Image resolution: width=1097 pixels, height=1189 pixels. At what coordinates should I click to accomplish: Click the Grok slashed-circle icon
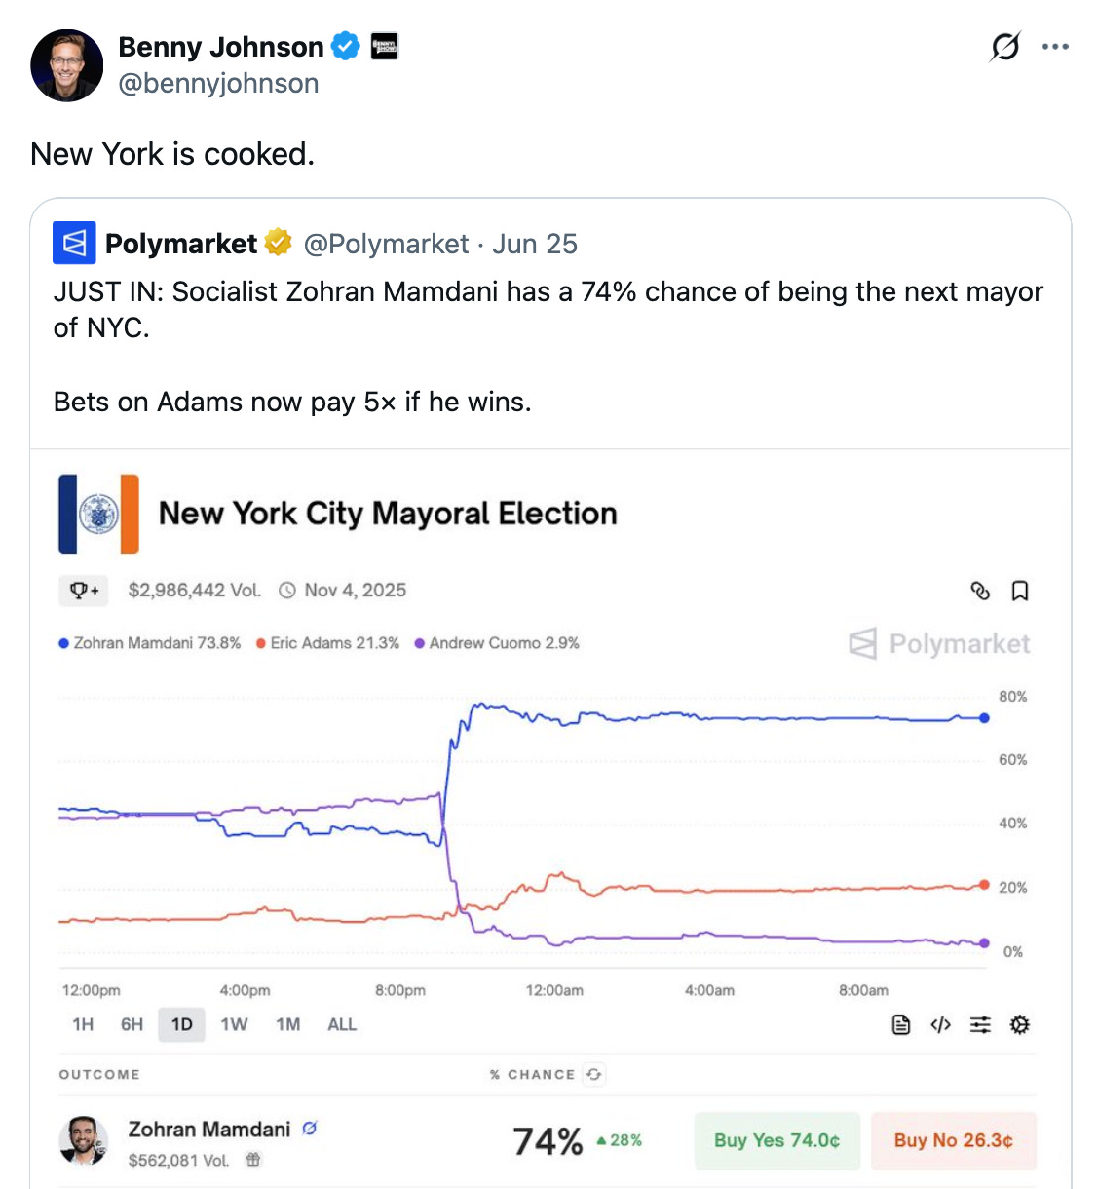(x=1005, y=46)
